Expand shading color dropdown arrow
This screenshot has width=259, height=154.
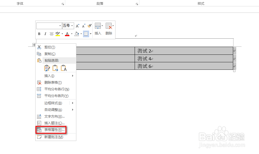pyautogui.click(x=81, y=34)
